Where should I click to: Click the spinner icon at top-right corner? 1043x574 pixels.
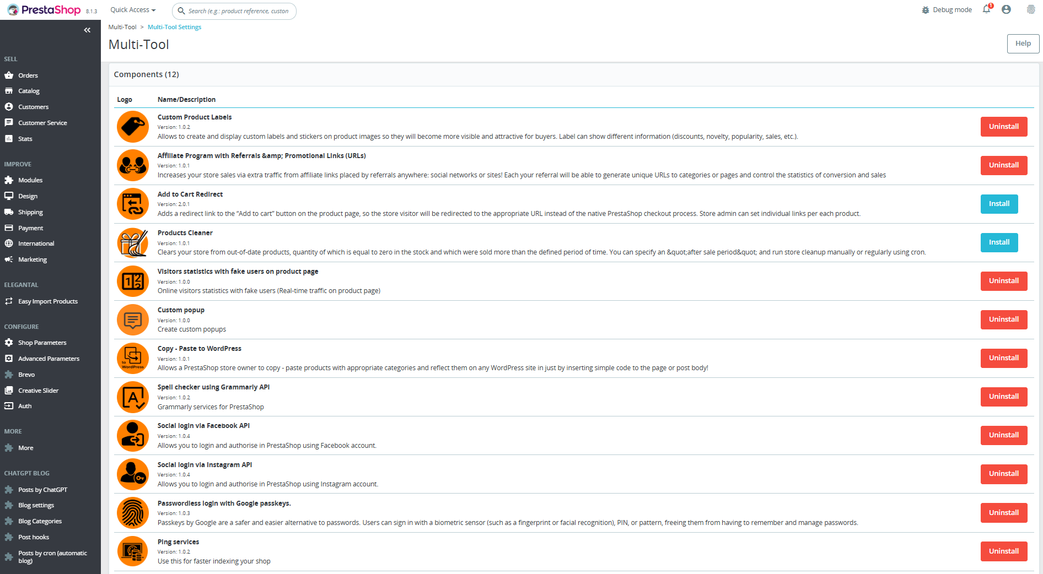pyautogui.click(x=1031, y=9)
